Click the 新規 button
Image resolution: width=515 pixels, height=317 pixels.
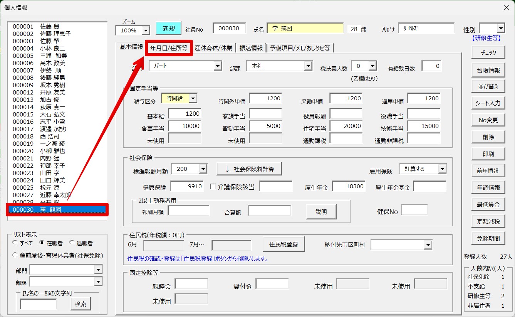click(x=168, y=28)
